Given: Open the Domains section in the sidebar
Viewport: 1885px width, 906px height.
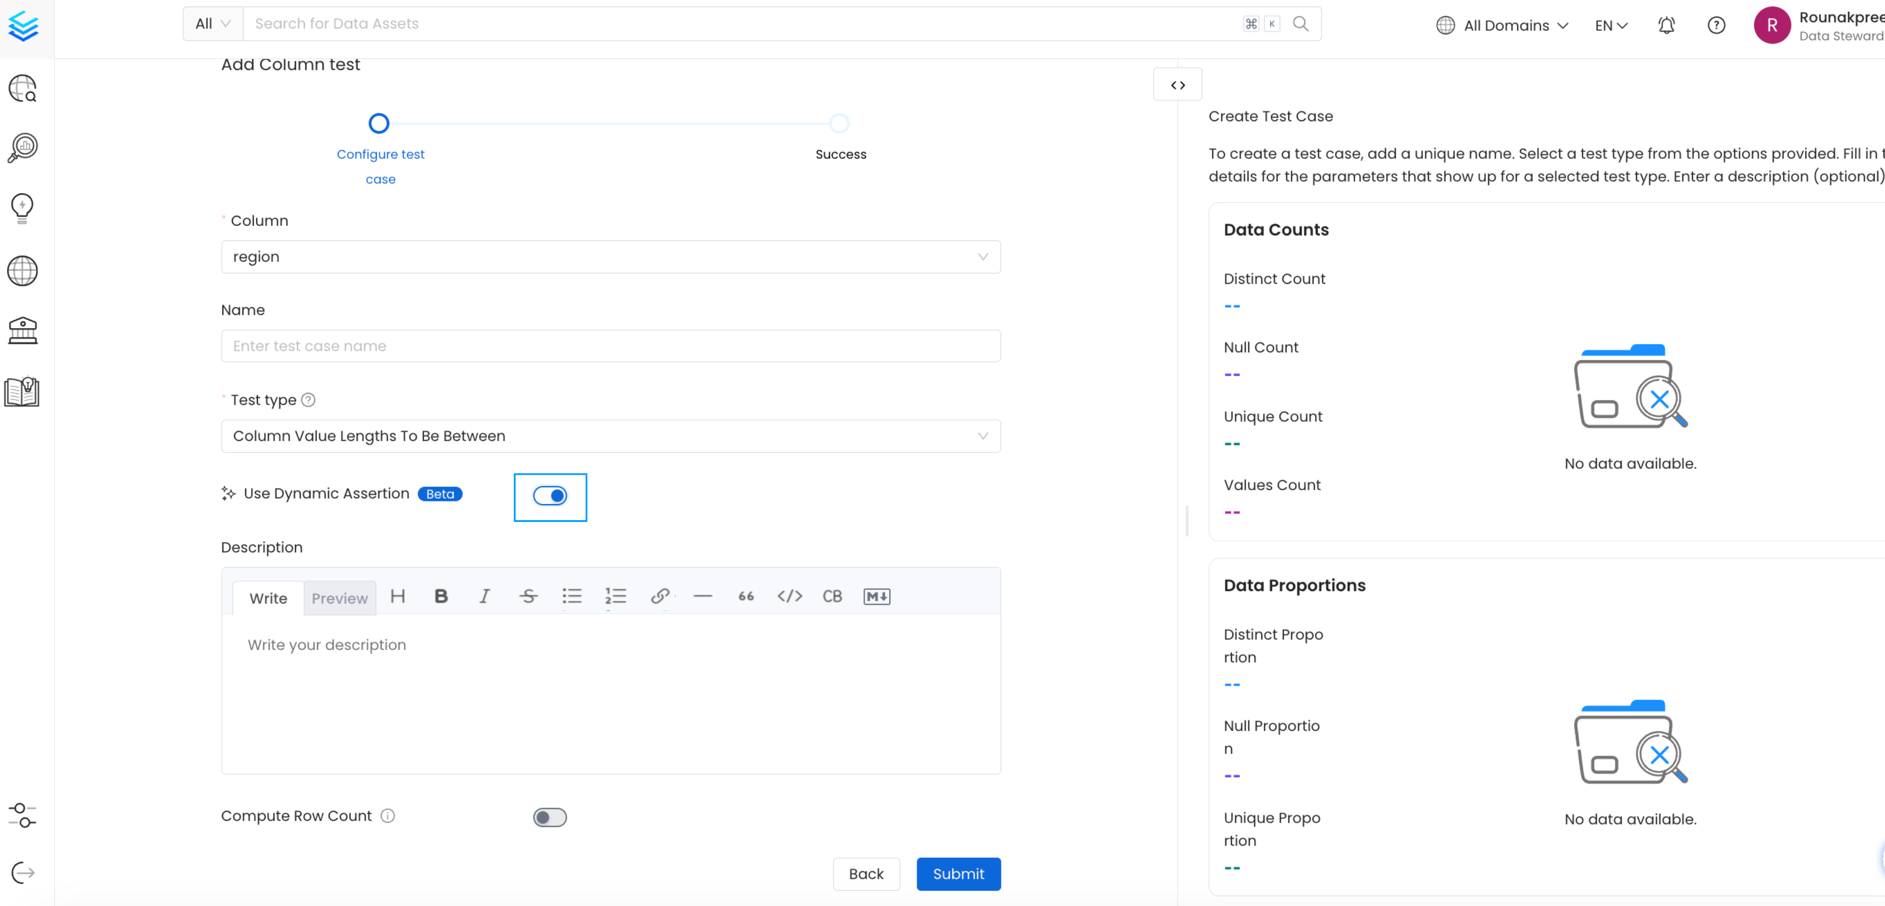Looking at the screenshot, I should pyautogui.click(x=22, y=271).
